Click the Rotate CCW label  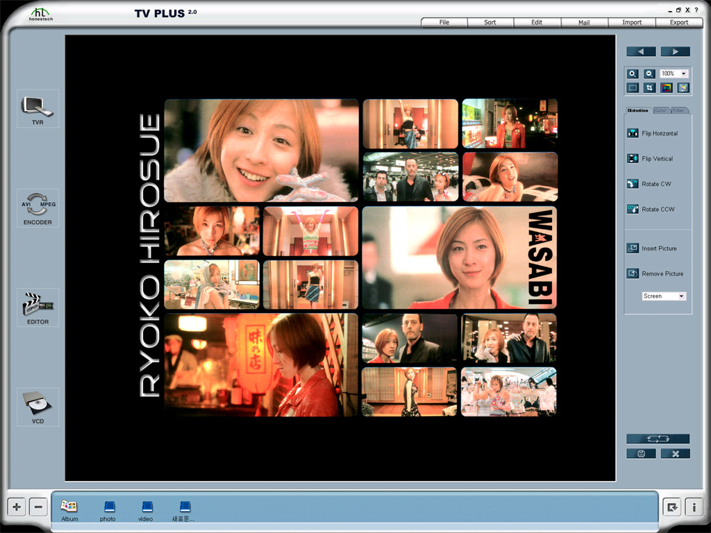pos(658,210)
